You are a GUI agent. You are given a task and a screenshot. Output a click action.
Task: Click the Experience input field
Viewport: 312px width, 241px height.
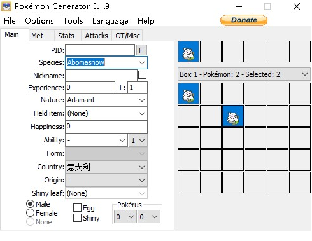[x=90, y=88]
